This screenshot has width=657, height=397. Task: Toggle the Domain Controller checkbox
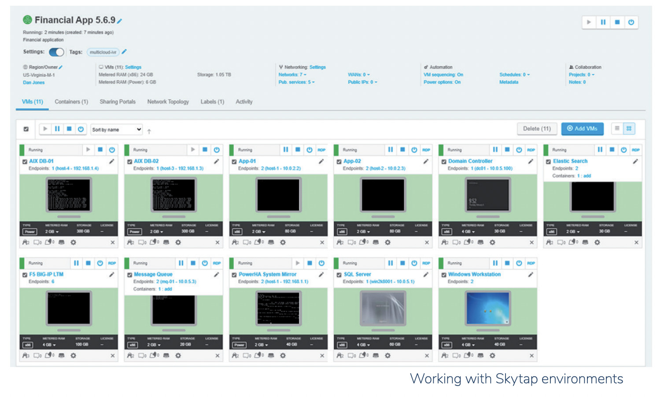(444, 162)
